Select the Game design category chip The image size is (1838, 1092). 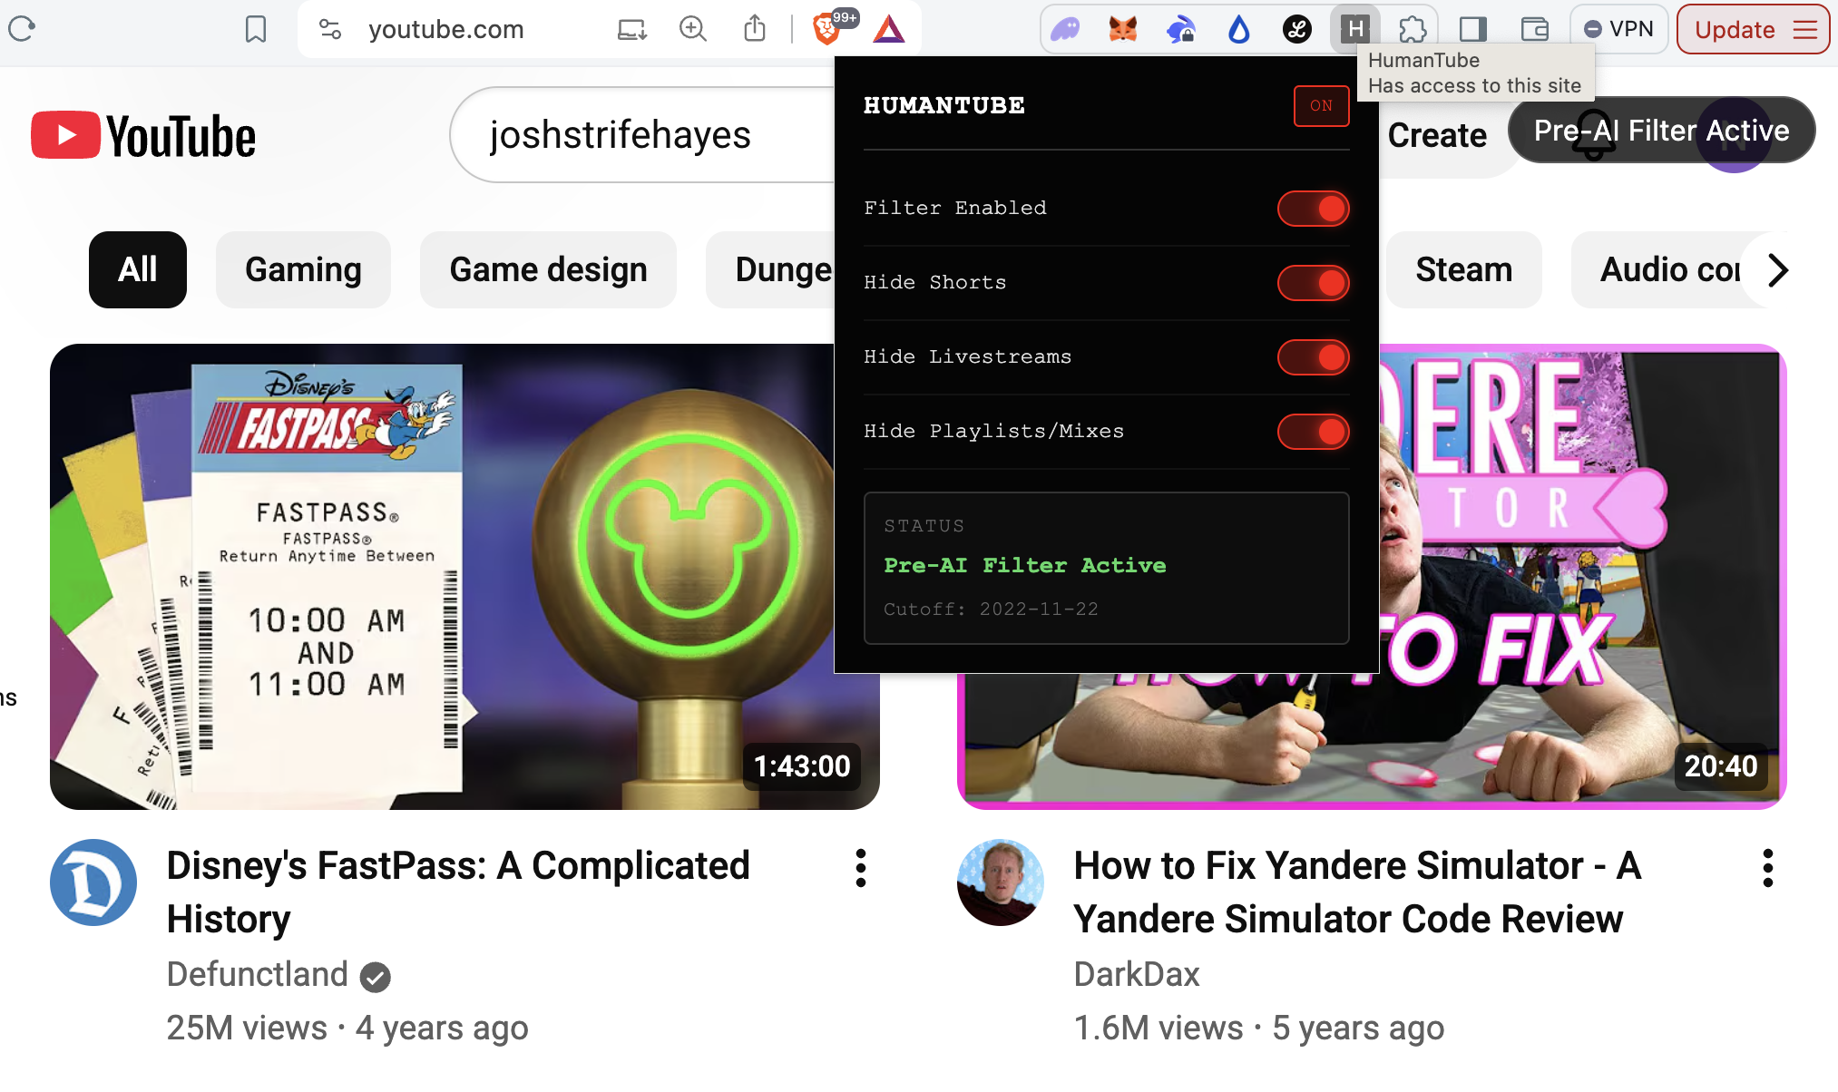click(548, 269)
